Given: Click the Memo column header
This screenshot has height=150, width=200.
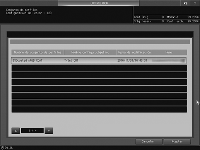Looking at the screenshot, I should (169, 52).
